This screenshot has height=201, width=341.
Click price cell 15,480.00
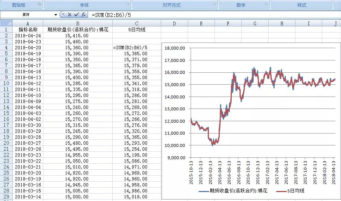pos(78,143)
